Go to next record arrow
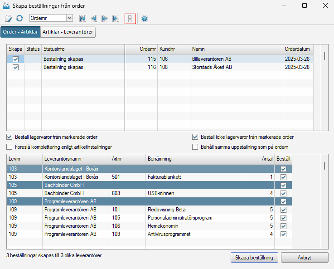Viewport: 334px width, 269px height. (104, 19)
